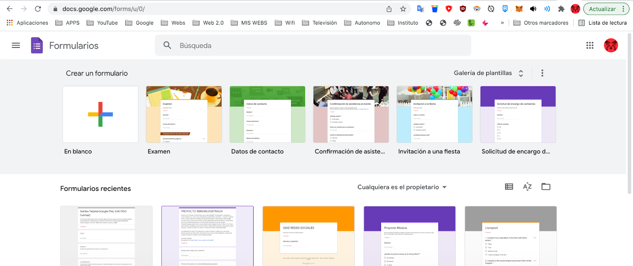The image size is (633, 266).
Task: Open more options beside template gallery
Action: coord(542,73)
